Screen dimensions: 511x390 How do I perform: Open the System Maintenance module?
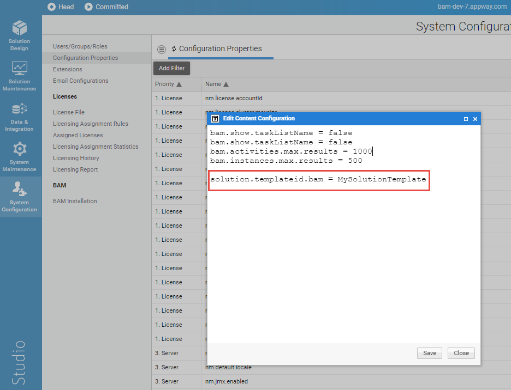pyautogui.click(x=19, y=156)
